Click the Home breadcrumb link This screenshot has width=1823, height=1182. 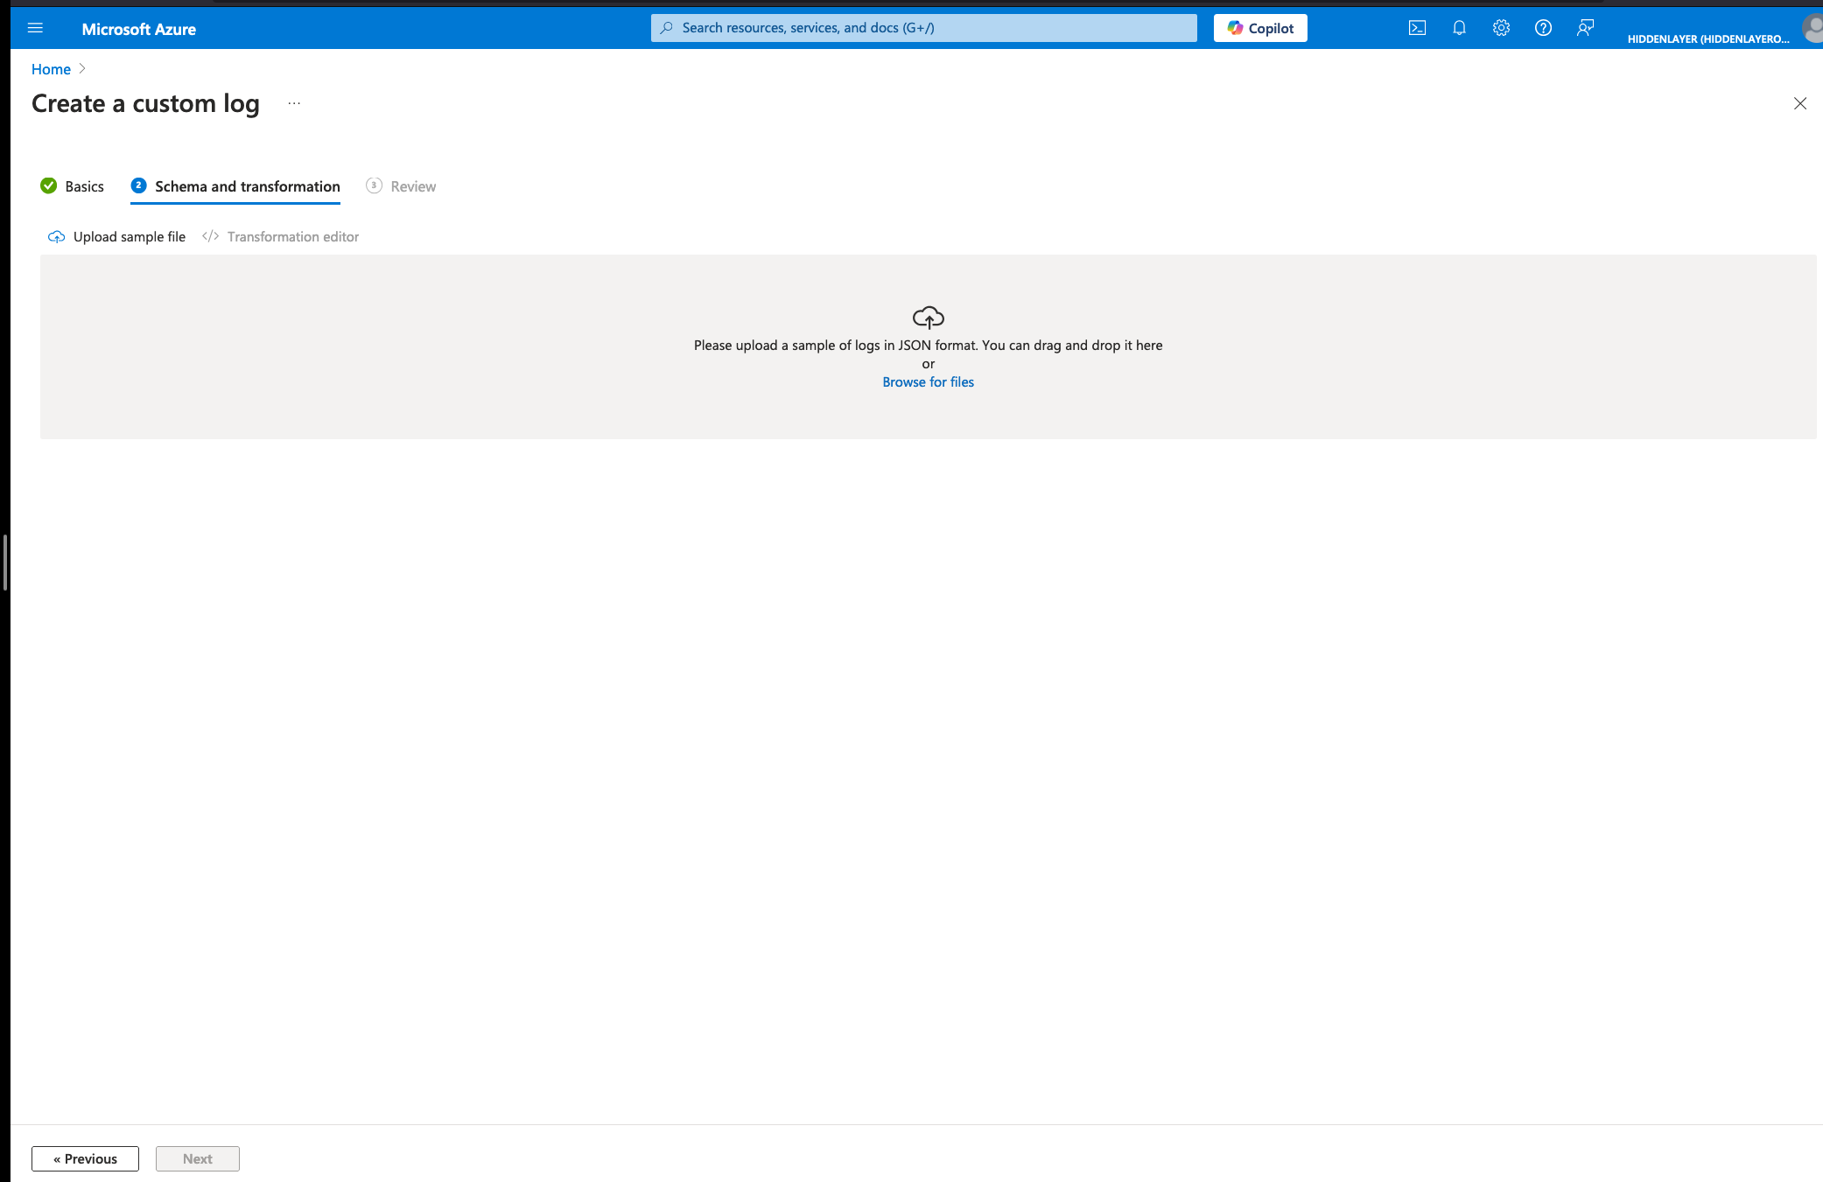click(x=51, y=69)
